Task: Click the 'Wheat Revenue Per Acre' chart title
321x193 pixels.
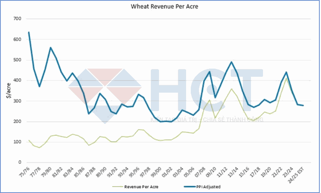Action: pyautogui.click(x=160, y=7)
